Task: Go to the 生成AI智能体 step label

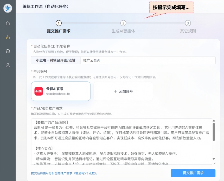Action: point(123,31)
